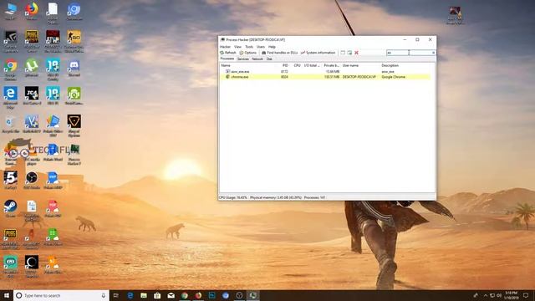Click the Processes count in status bar
This screenshot has height=301, width=535.
pyautogui.click(x=314, y=197)
